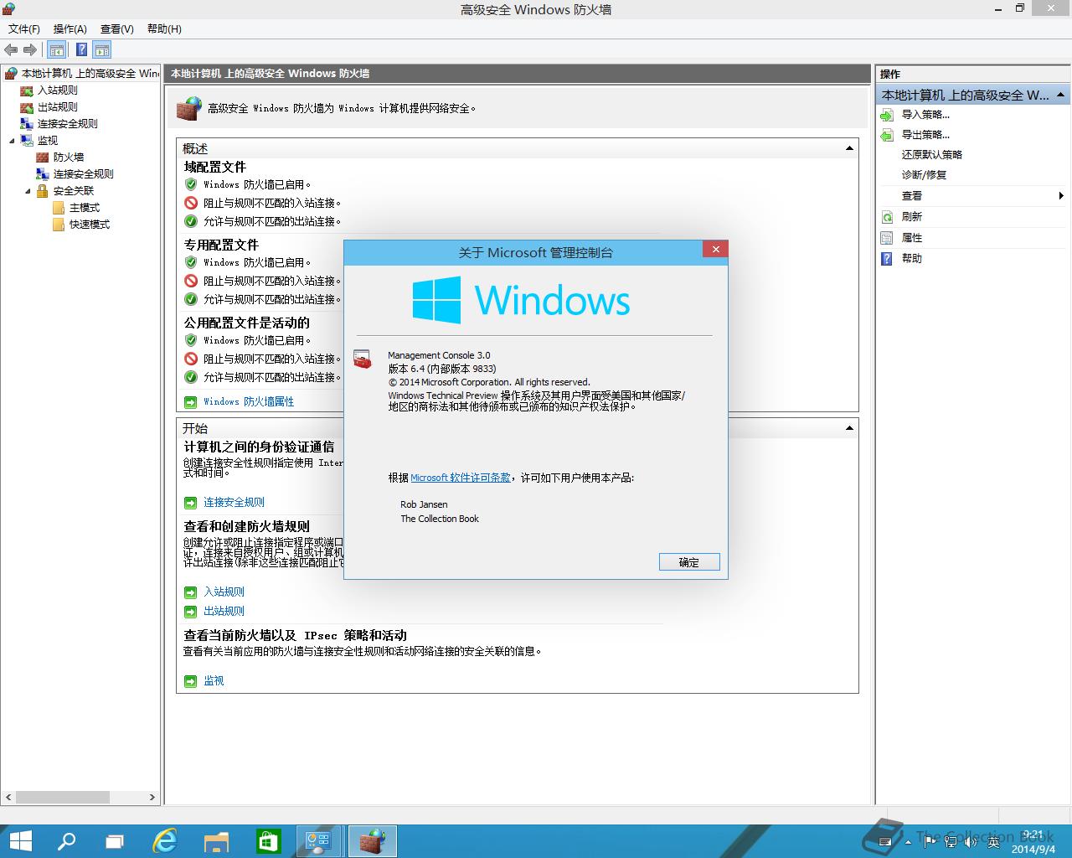Image resolution: width=1072 pixels, height=858 pixels.
Task: Click the Forward arrow in toolbar
Action: click(x=30, y=49)
